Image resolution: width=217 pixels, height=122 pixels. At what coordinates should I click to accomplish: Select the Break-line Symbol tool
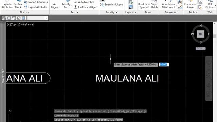tap(144, 5)
